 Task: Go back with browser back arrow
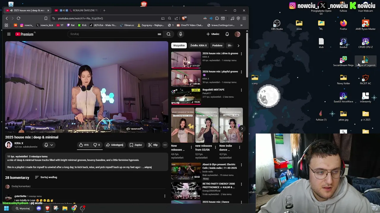(7, 18)
